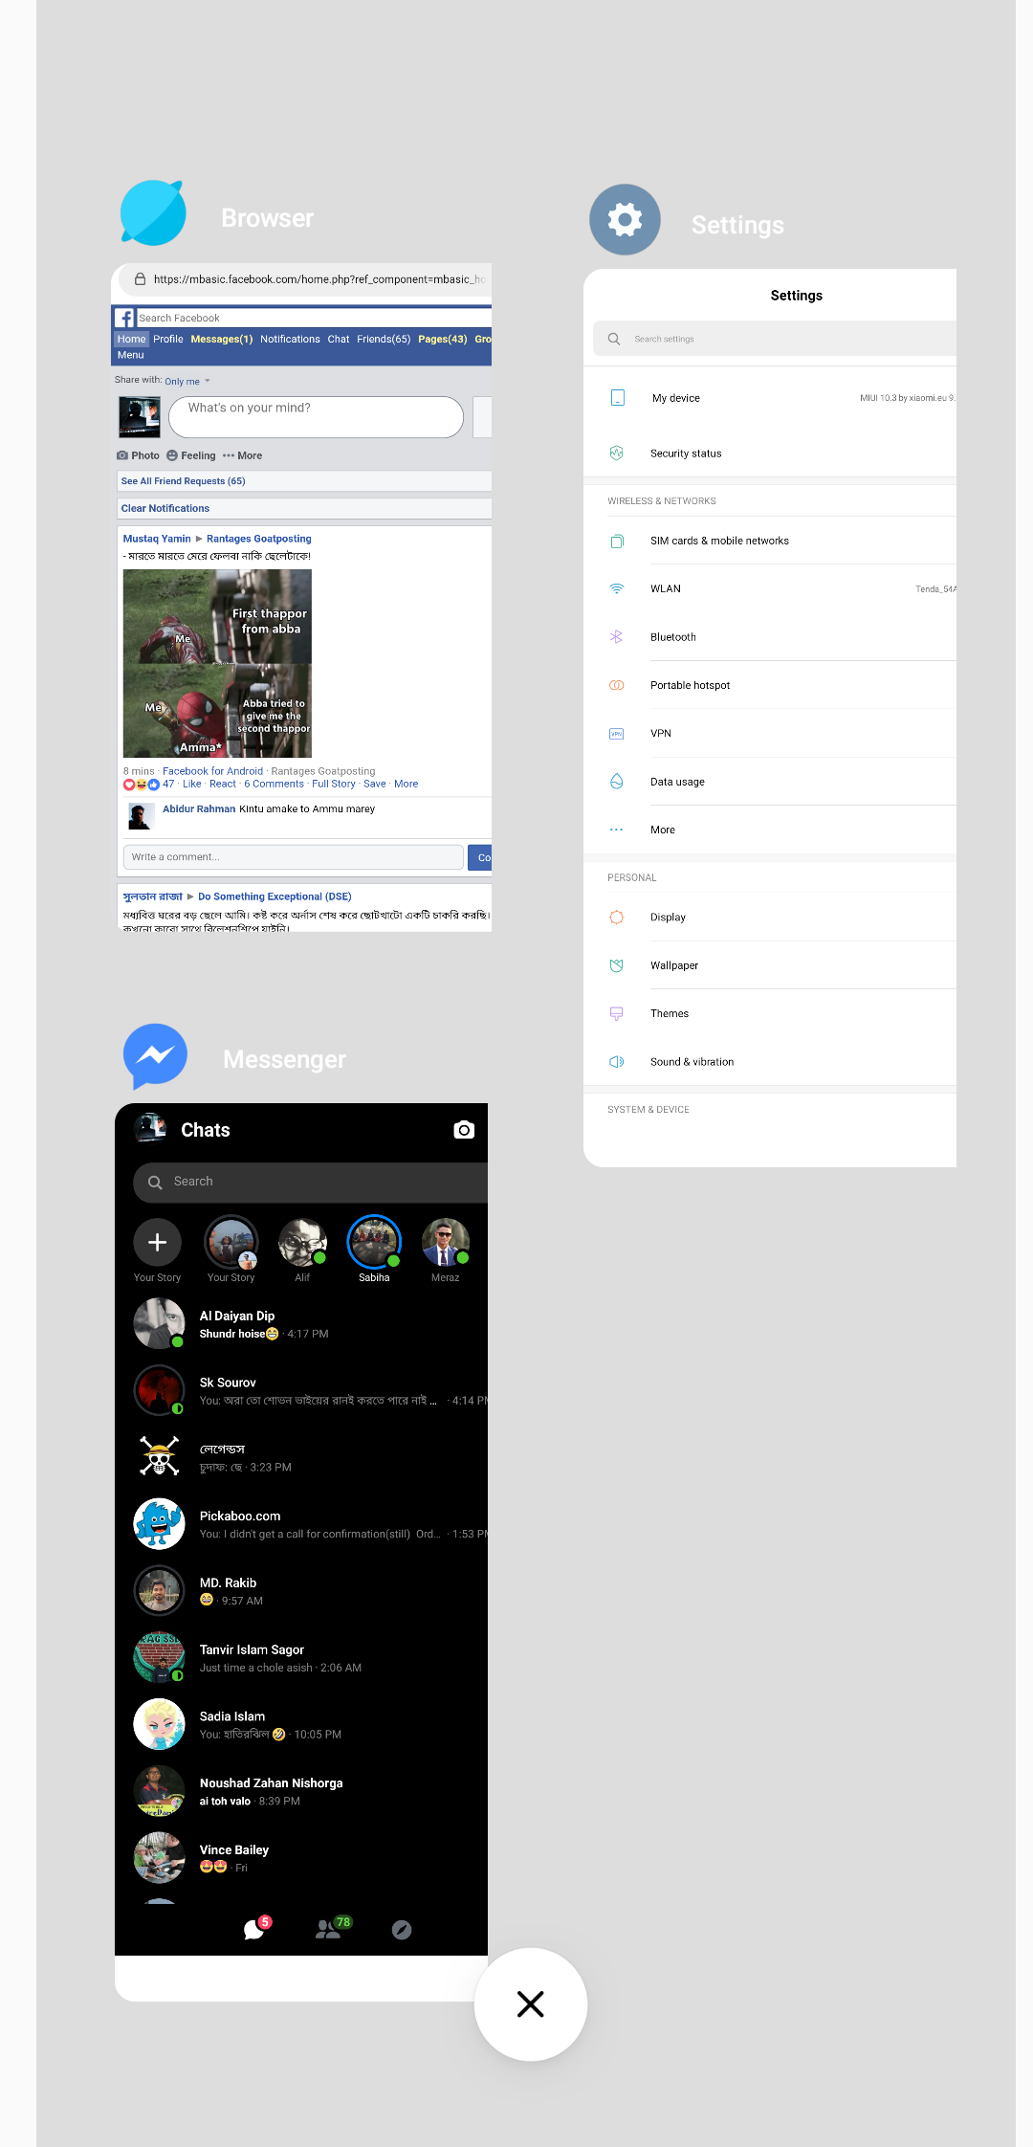Open Sound & vibration settings

(x=770, y=1062)
